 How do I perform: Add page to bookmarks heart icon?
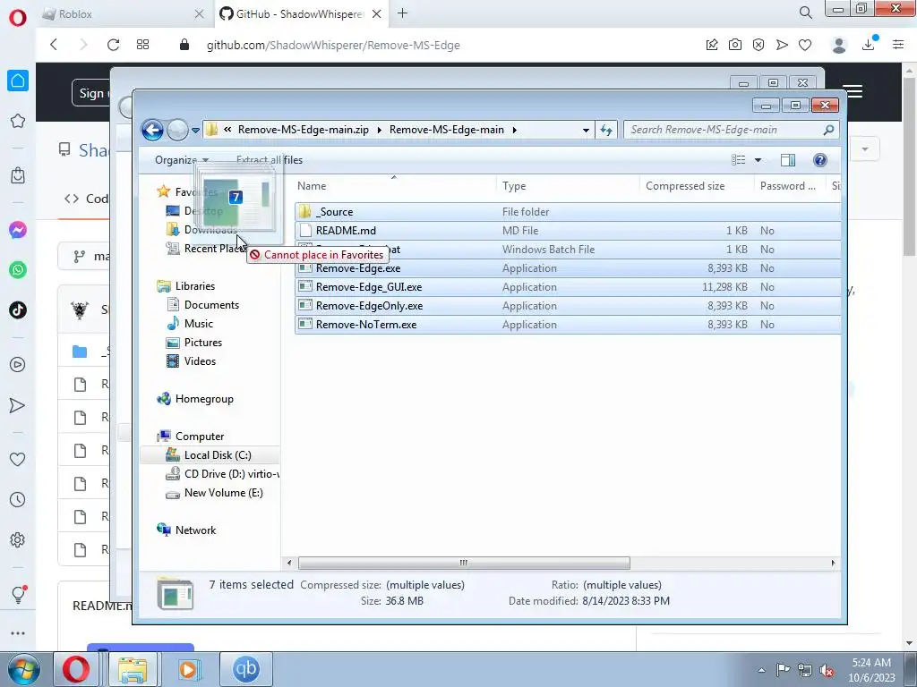click(805, 45)
